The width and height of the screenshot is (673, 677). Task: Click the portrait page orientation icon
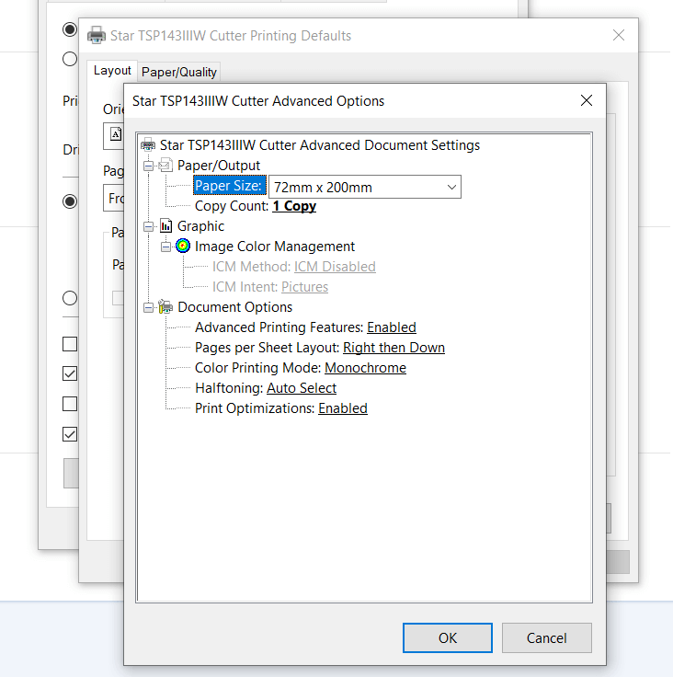[116, 134]
